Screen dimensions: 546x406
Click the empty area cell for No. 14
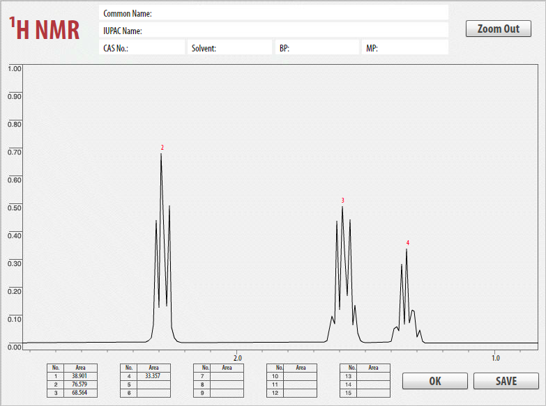pyautogui.click(x=373, y=384)
